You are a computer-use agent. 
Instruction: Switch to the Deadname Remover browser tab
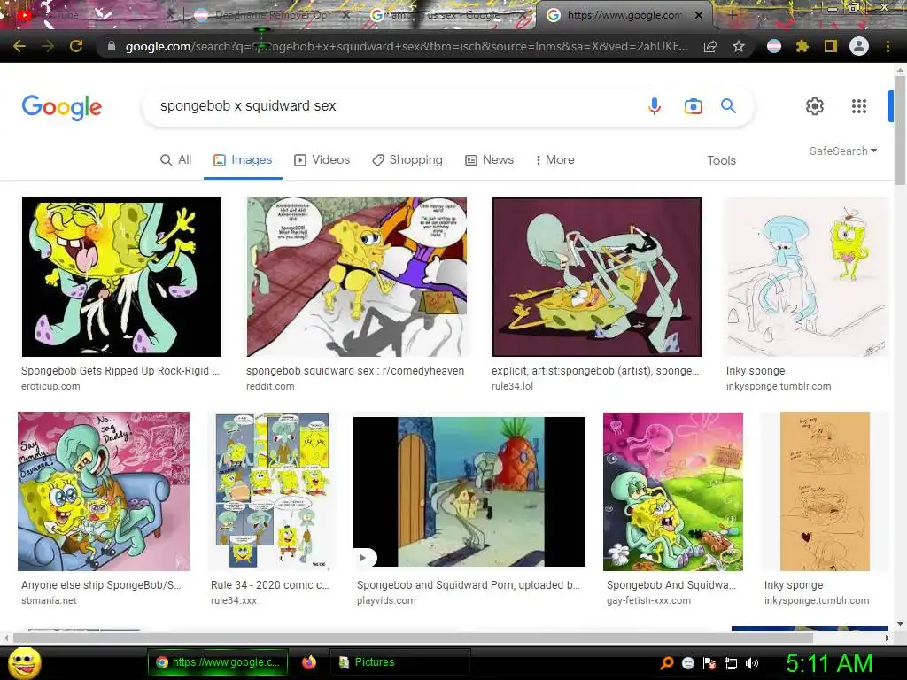click(272, 15)
